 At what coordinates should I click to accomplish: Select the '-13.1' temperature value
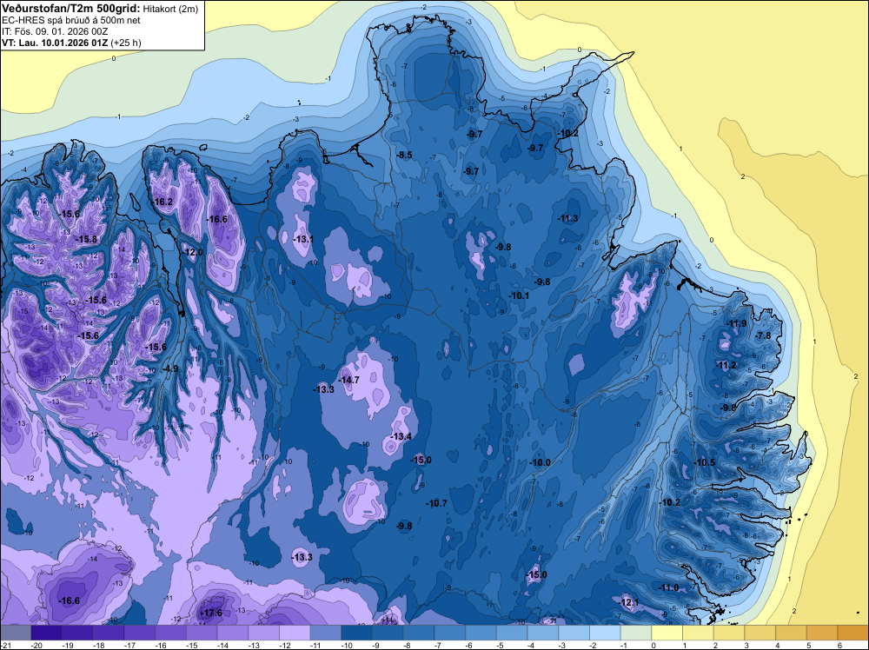(x=303, y=239)
